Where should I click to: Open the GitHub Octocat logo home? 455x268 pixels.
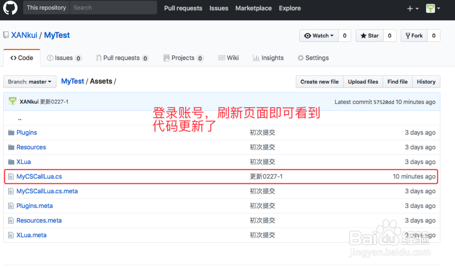tap(10, 7)
